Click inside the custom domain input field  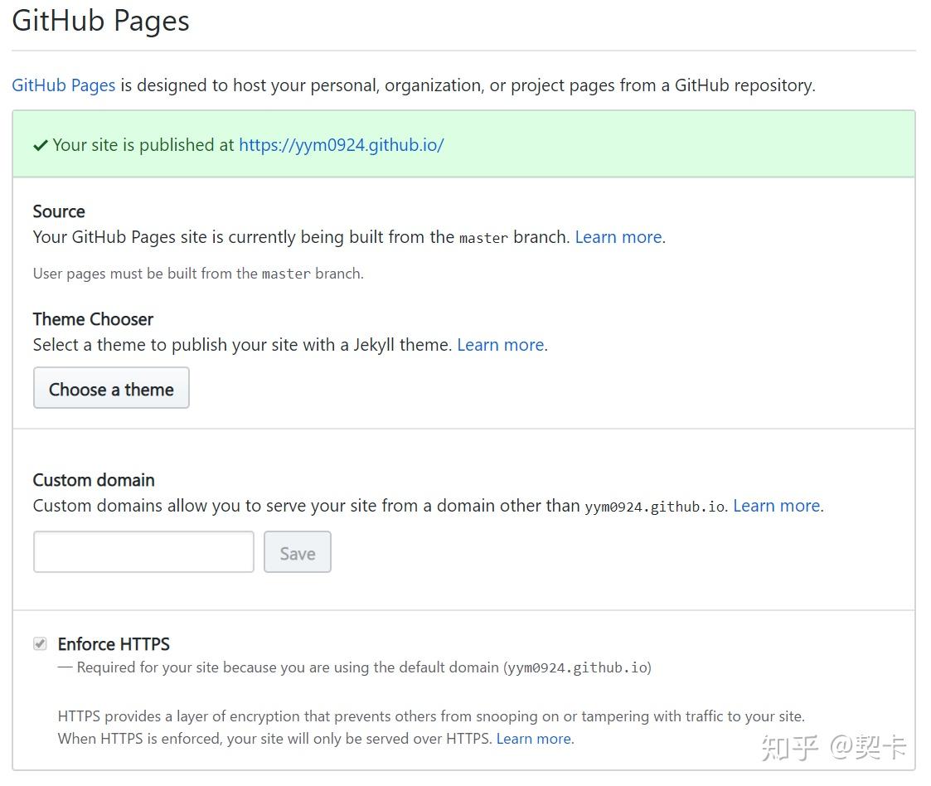pyautogui.click(x=143, y=551)
